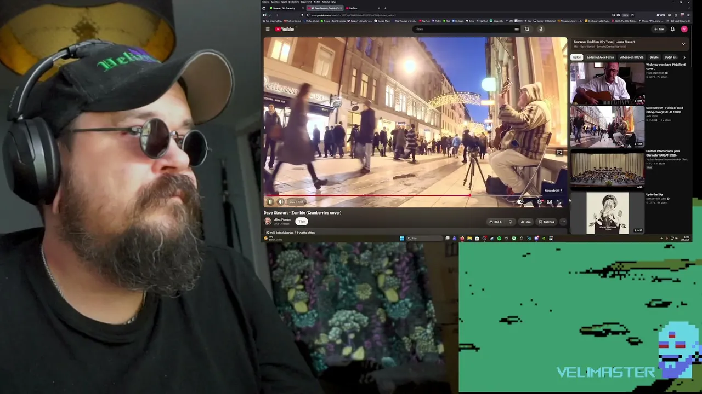702x394 pixels.
Task: Open YouTube notifications bell
Action: 672,29
